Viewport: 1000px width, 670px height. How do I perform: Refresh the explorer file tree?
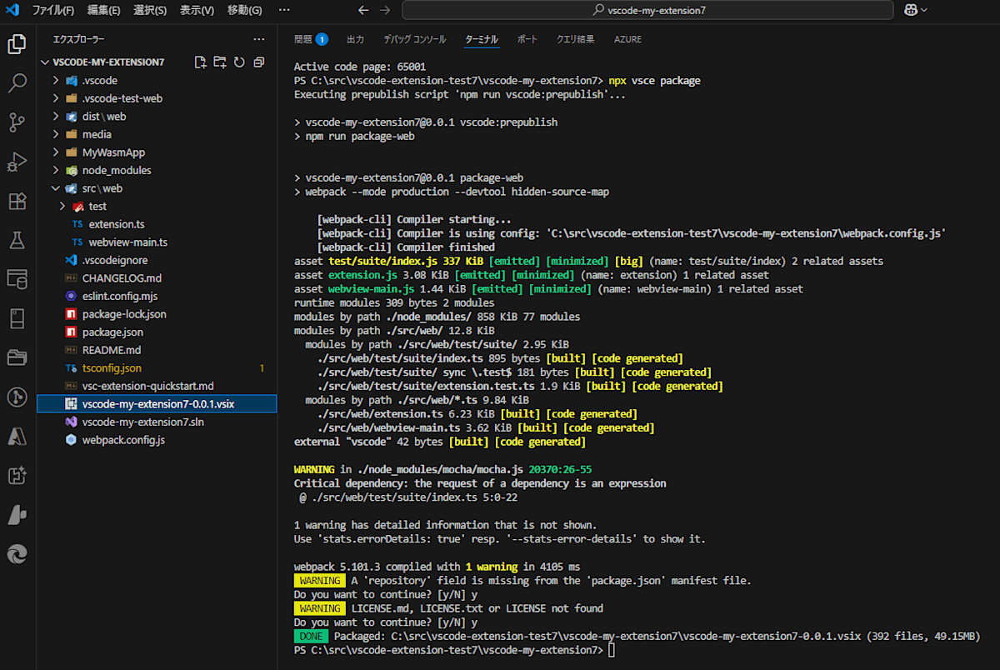(x=239, y=62)
